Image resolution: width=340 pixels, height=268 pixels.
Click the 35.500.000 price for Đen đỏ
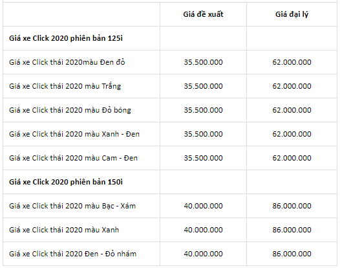pyautogui.click(x=203, y=62)
